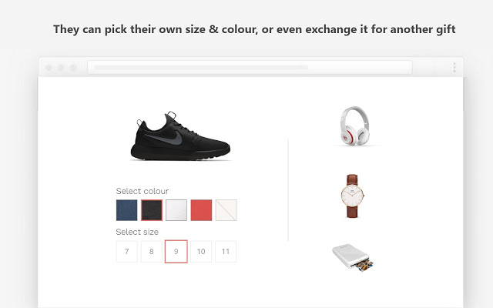Select shoe size 8
The image size is (493, 308).
(x=152, y=252)
